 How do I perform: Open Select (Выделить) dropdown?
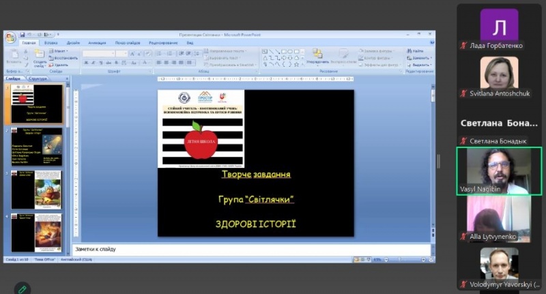pos(419,65)
